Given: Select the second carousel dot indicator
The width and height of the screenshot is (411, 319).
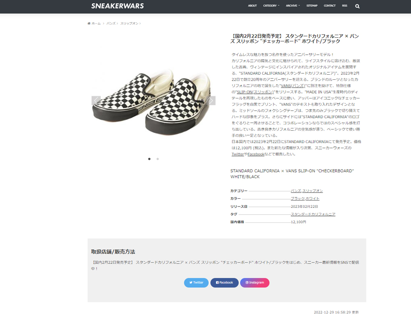Looking at the screenshot, I should [x=158, y=159].
